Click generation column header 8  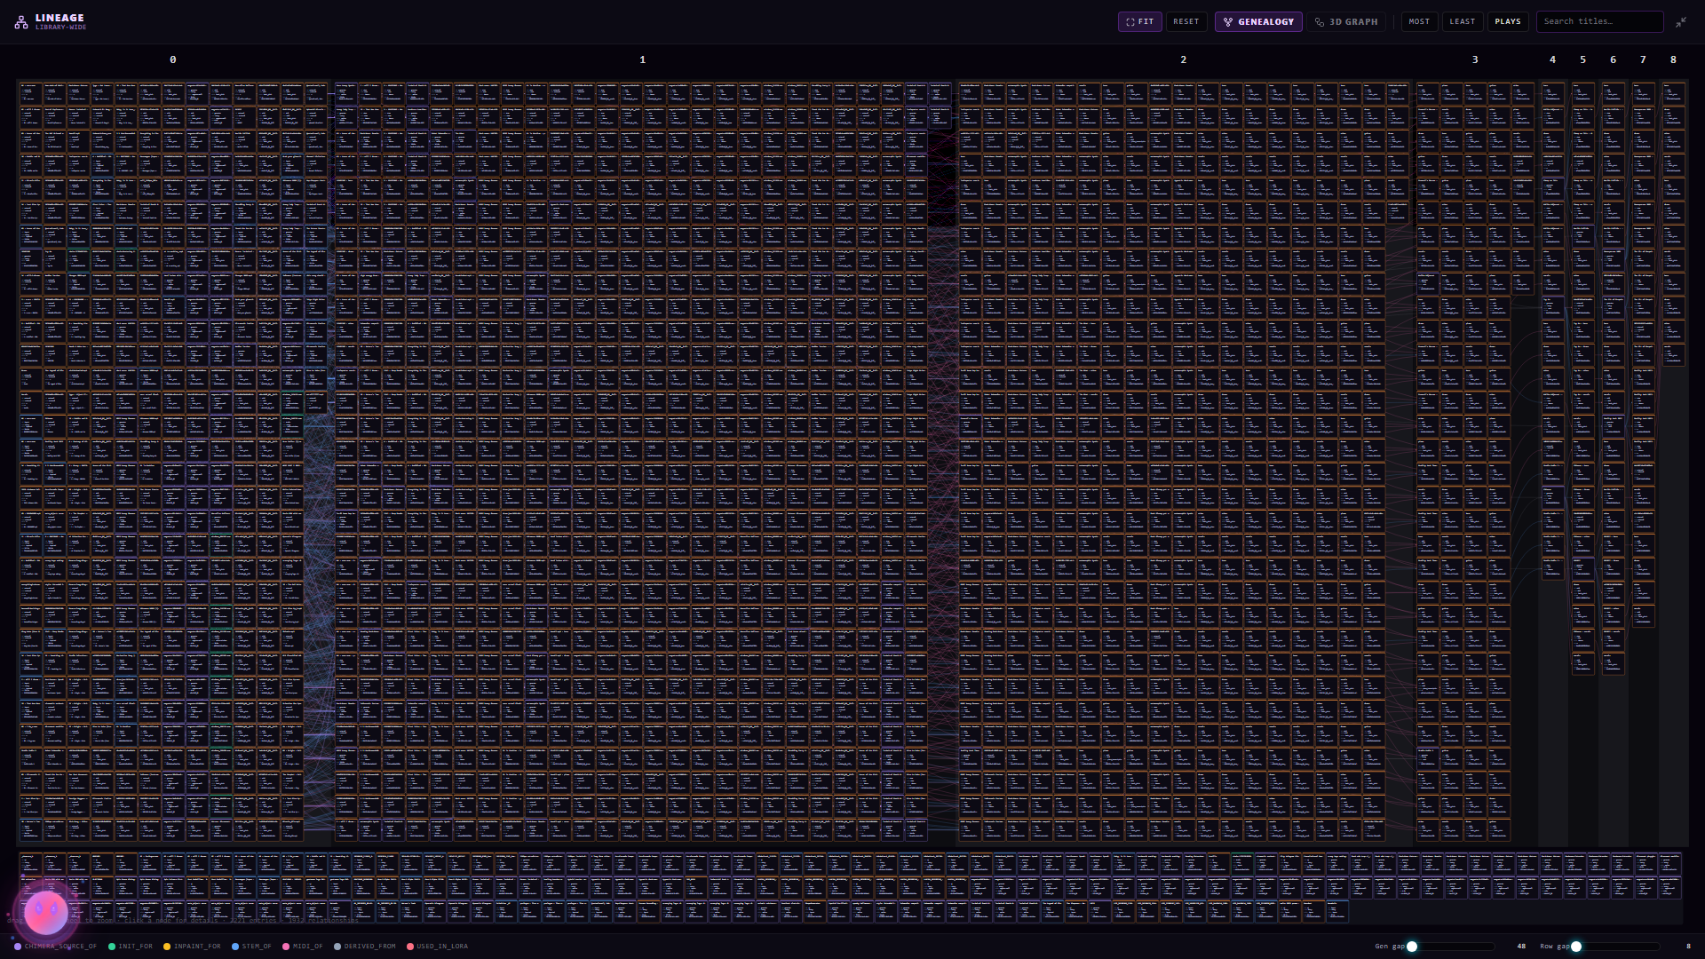pos(1674,59)
